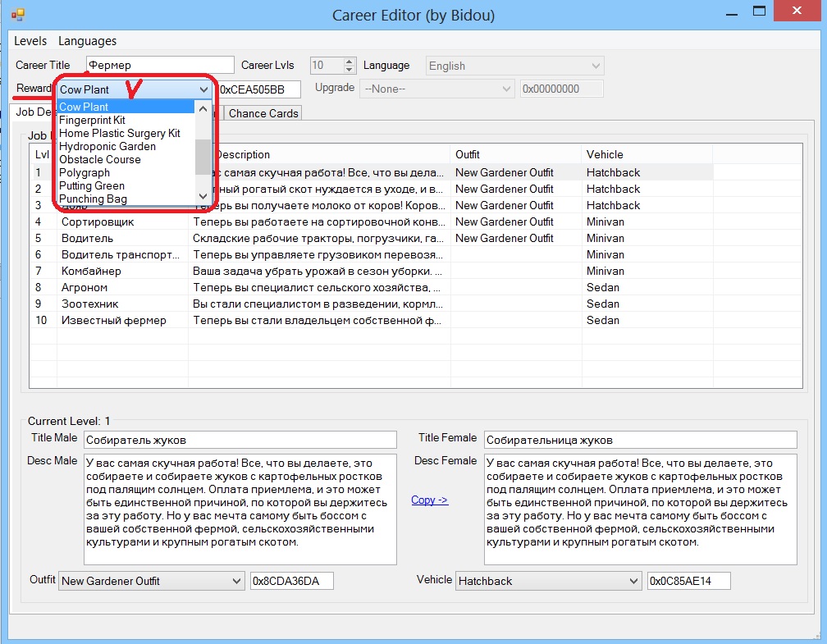Open the Levels menu

pyautogui.click(x=30, y=41)
